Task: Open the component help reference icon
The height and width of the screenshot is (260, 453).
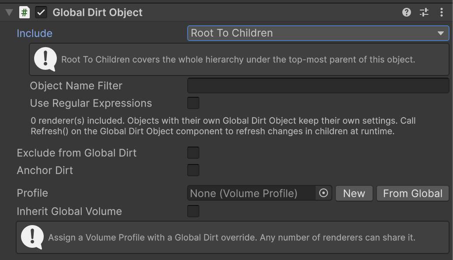Action: [x=407, y=12]
